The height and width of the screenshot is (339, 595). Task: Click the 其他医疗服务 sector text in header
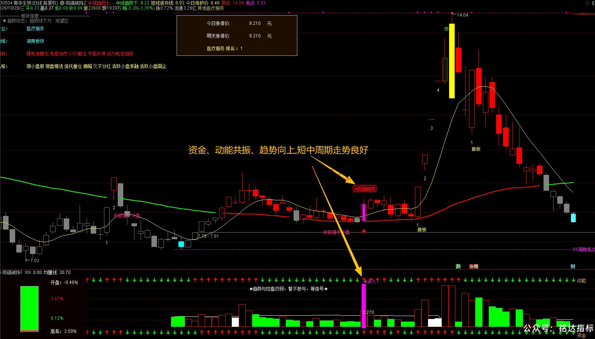(211, 8)
